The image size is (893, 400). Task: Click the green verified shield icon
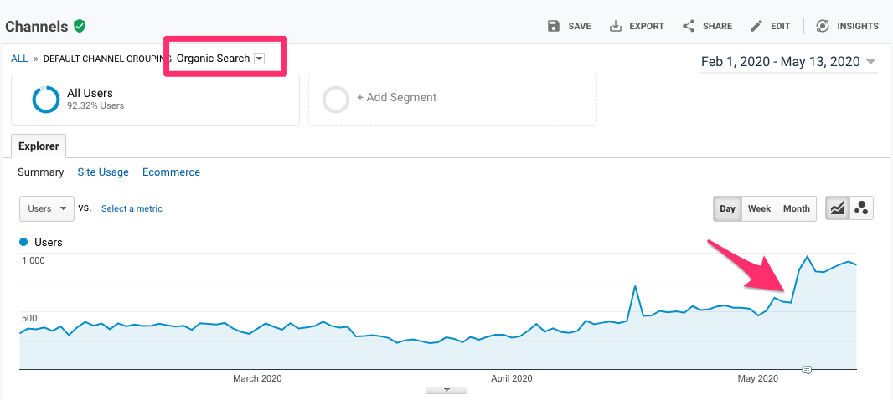coord(80,26)
